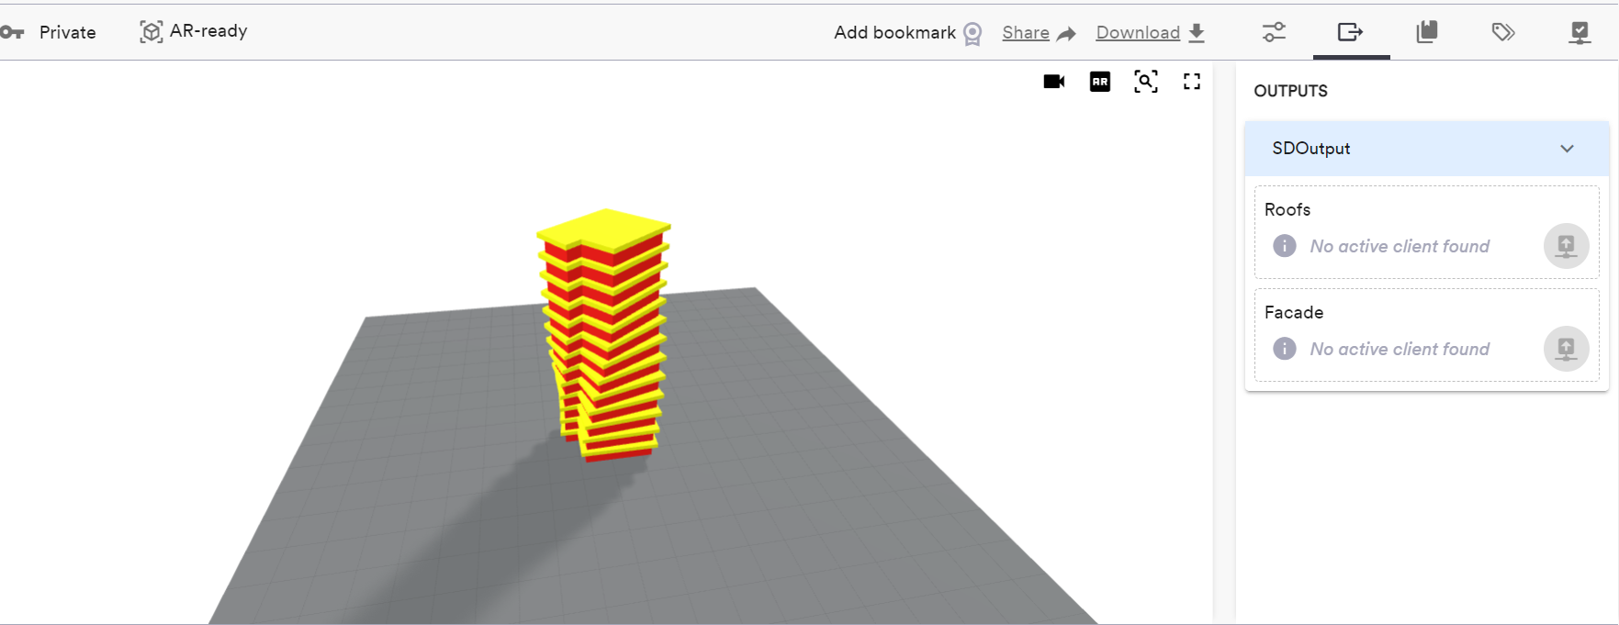1619x625 pixels.
Task: Click the SDOutput header label
Action: click(x=1310, y=149)
